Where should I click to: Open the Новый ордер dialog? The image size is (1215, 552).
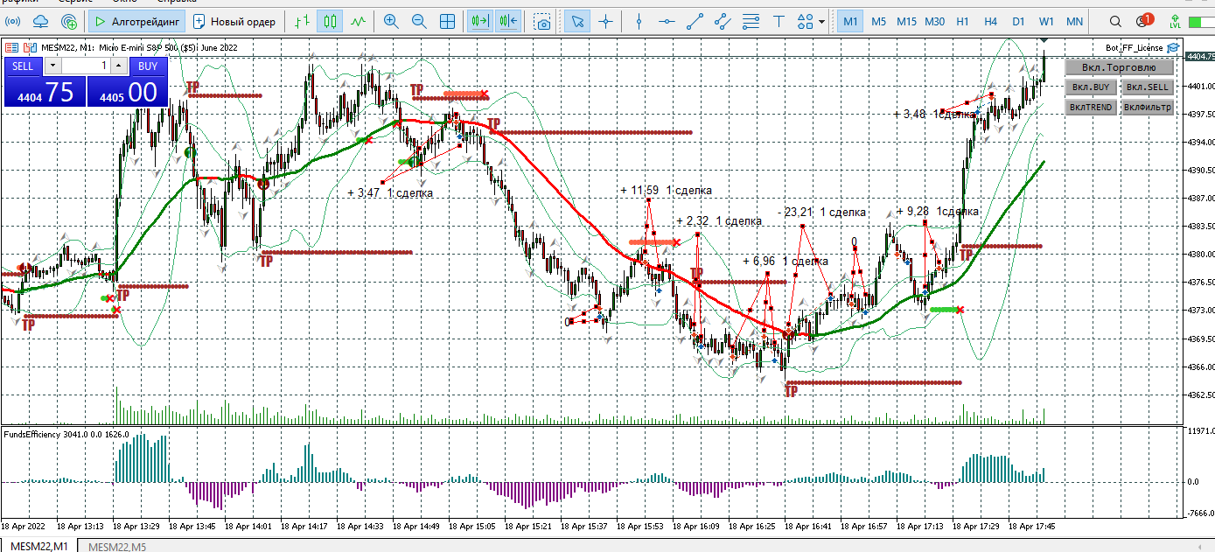coord(234,21)
